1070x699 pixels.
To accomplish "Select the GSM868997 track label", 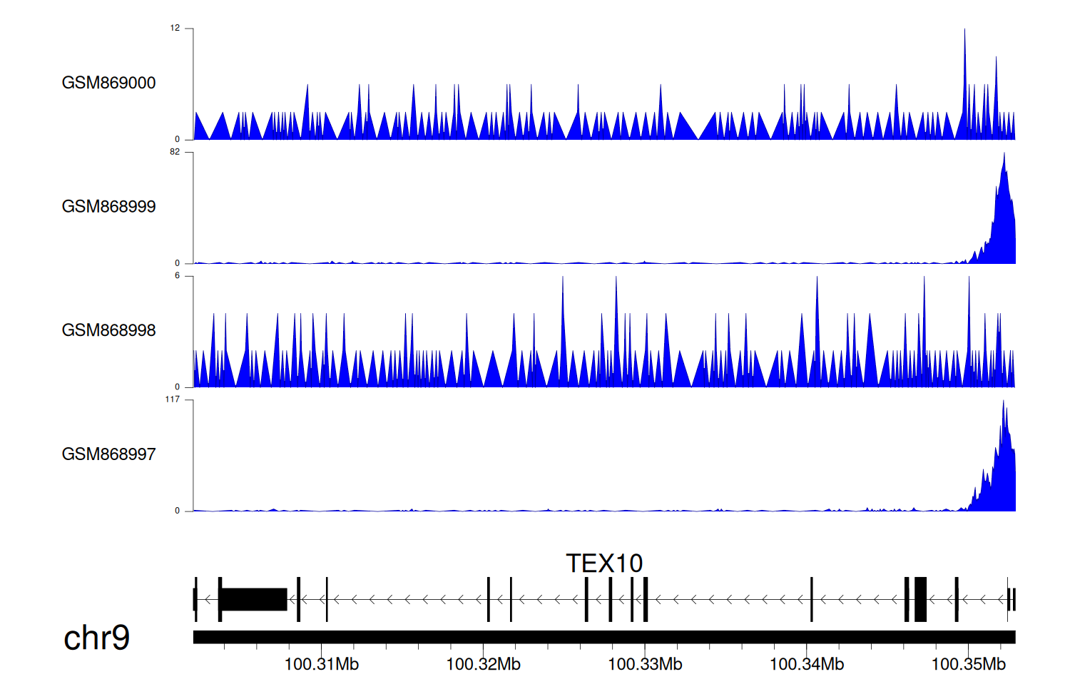I will tap(108, 454).
